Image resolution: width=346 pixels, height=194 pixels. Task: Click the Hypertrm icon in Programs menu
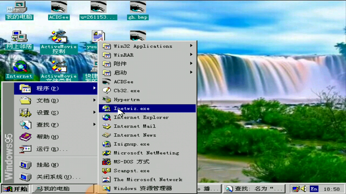[x=107, y=99]
